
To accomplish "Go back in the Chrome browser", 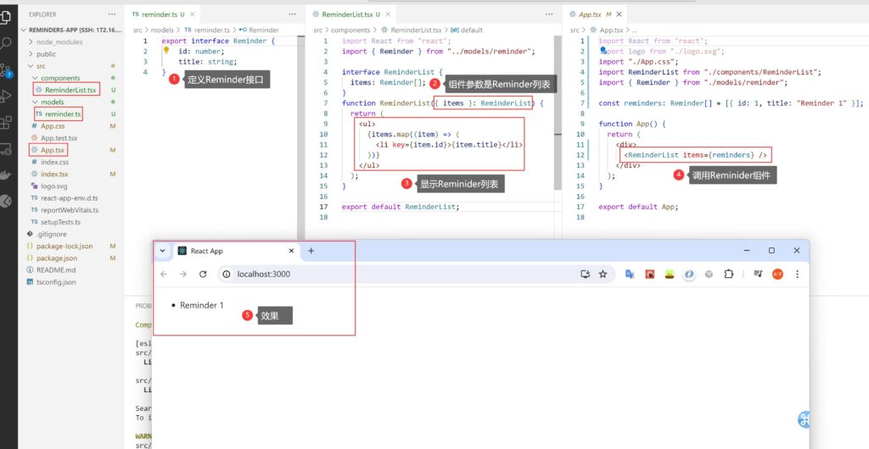I will click(164, 274).
